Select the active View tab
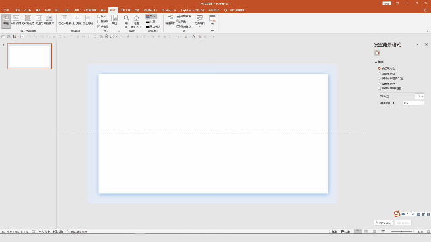Viewport: 431px width, 242px height. tap(113, 11)
